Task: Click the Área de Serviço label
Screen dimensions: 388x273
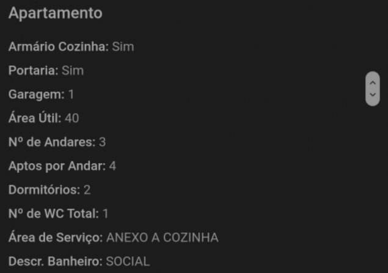Action: pos(56,238)
